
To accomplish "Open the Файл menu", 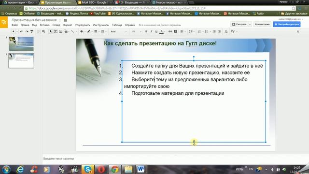I will click(x=14, y=25).
